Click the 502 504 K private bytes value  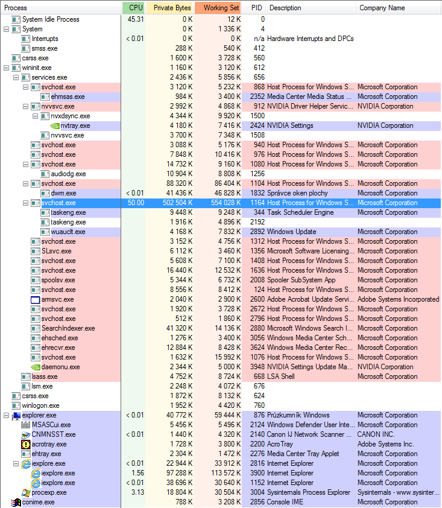(x=177, y=203)
